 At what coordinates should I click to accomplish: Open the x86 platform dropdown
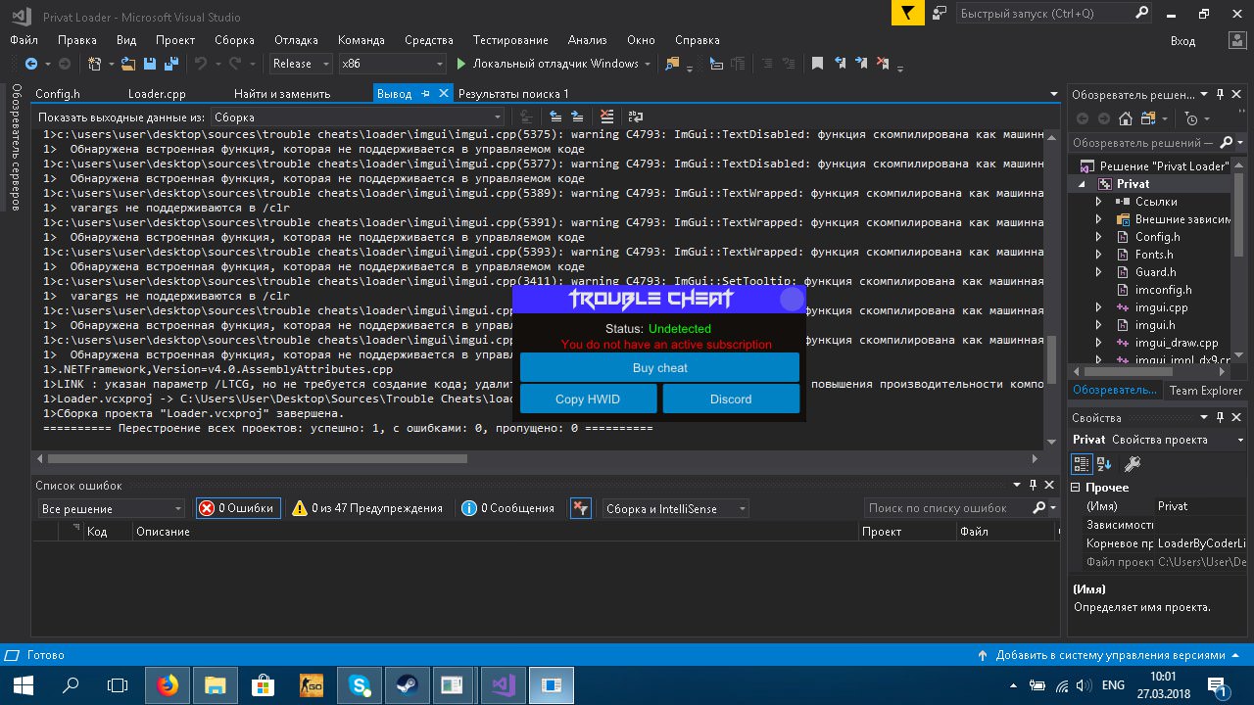click(392, 64)
